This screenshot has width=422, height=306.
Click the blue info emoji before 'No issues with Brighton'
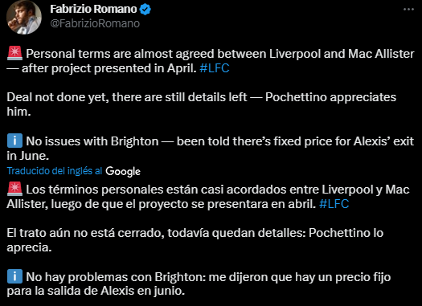(x=14, y=141)
